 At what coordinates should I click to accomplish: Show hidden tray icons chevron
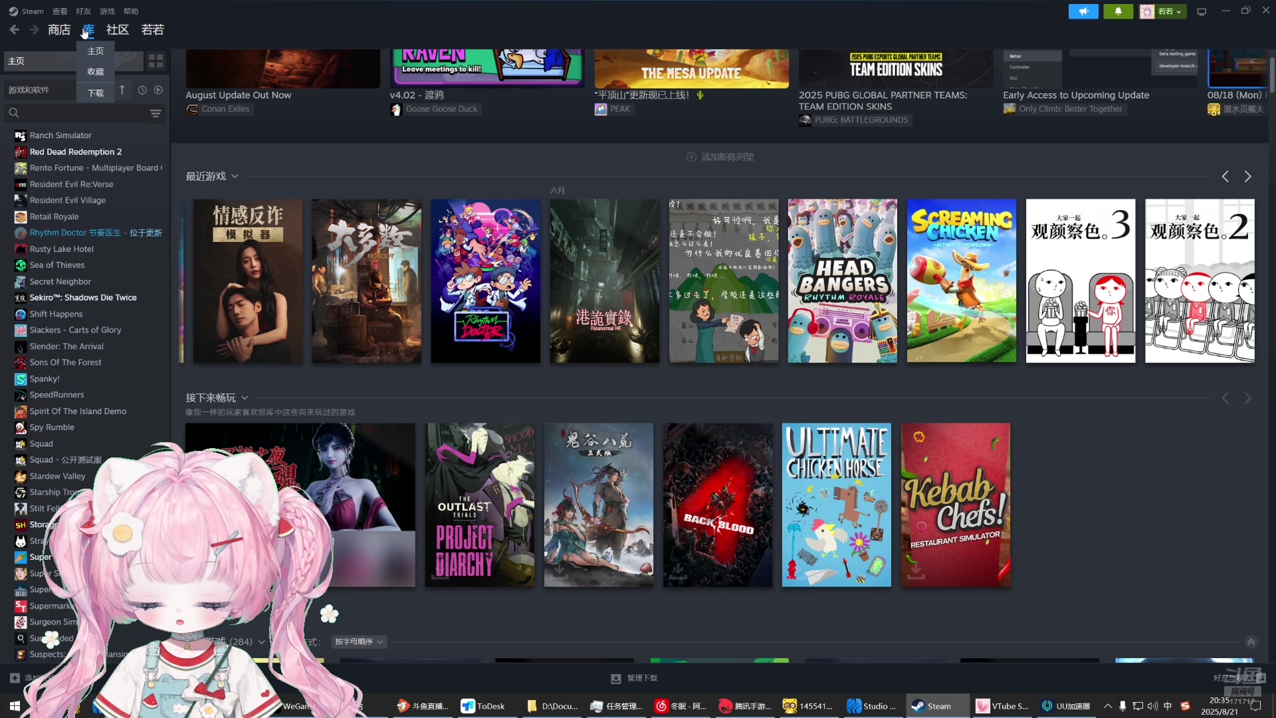pos(1107,706)
